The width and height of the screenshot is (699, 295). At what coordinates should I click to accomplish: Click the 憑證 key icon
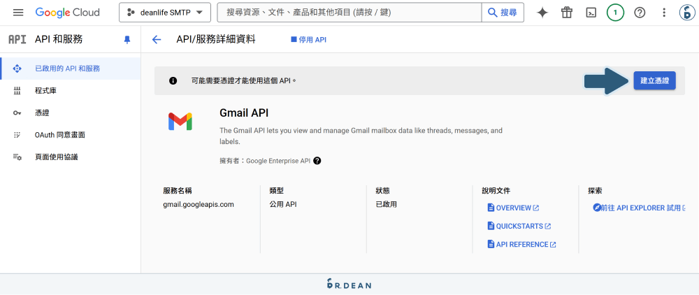[17, 113]
